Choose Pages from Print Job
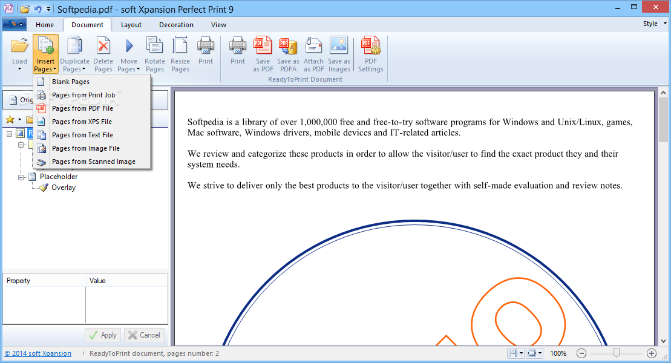The image size is (671, 363). pos(92,95)
